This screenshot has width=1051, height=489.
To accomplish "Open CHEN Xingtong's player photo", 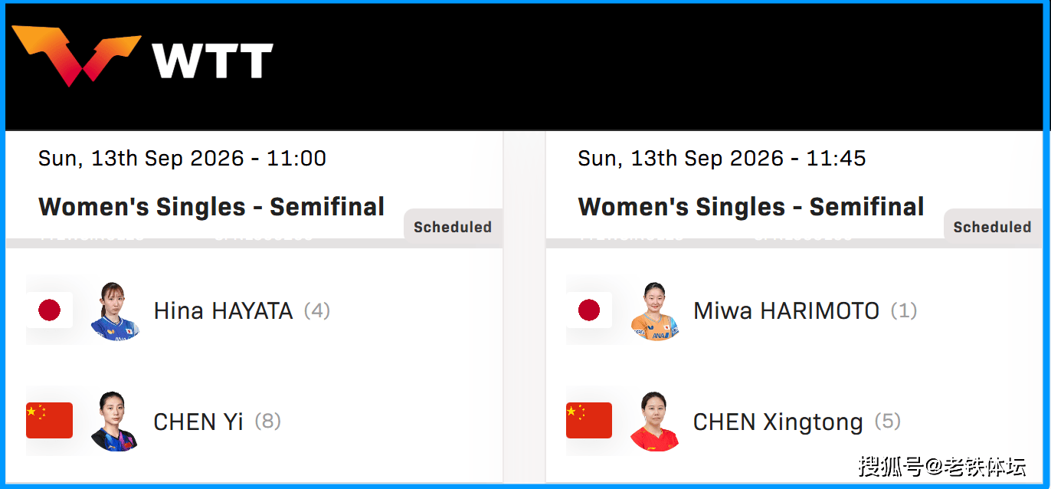I will point(655,421).
